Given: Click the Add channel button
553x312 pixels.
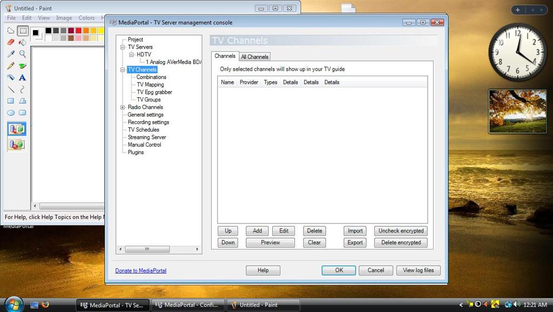Looking at the screenshot, I should tap(257, 231).
